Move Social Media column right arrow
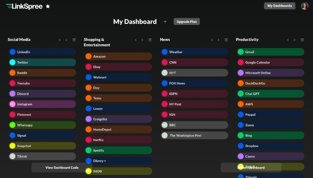Viewport: 313px width, 178px height. pyautogui.click(x=66, y=40)
